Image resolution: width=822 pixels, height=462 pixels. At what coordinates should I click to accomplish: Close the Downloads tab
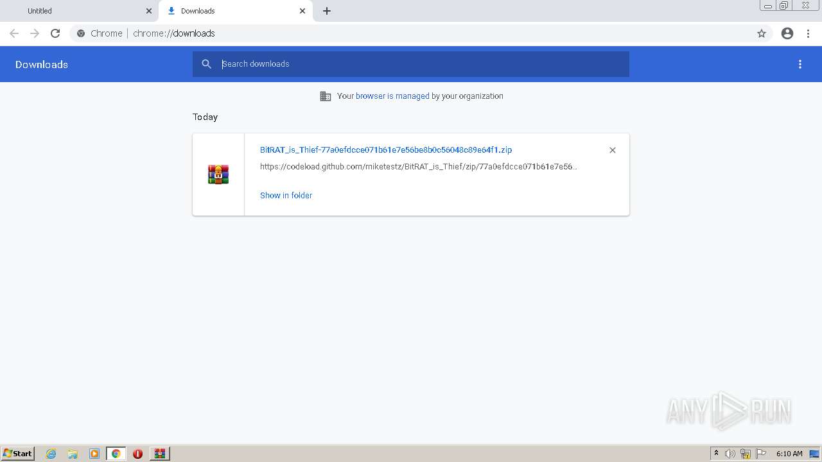pos(302,11)
